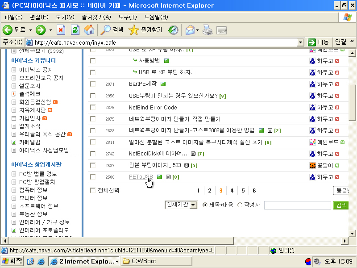
Task: Go to page 4 of the list
Action: point(232,191)
